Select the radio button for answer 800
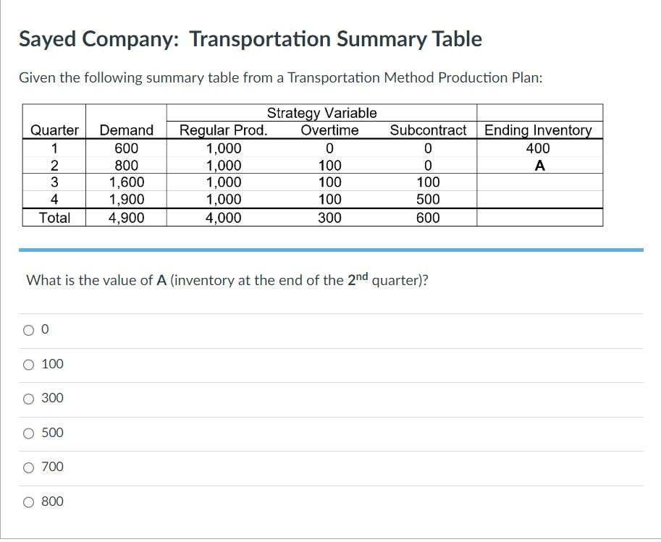The image size is (661, 542). coord(28,501)
